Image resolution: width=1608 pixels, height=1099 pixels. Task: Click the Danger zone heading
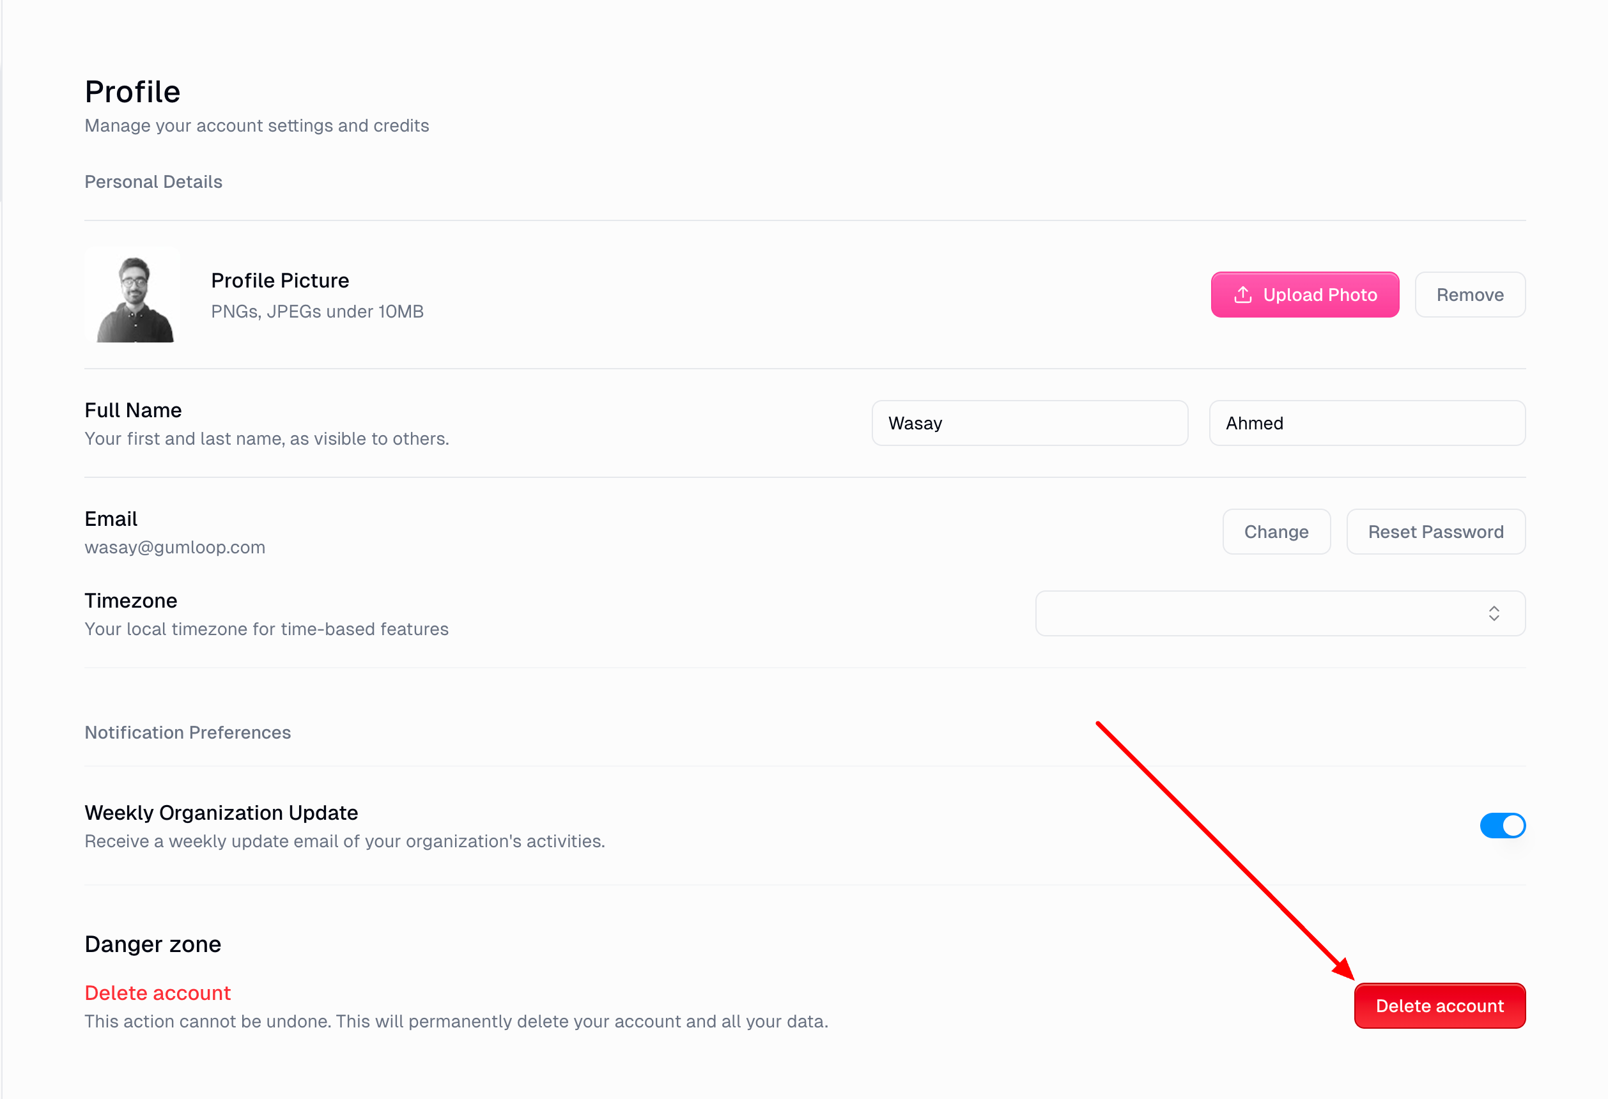point(153,944)
